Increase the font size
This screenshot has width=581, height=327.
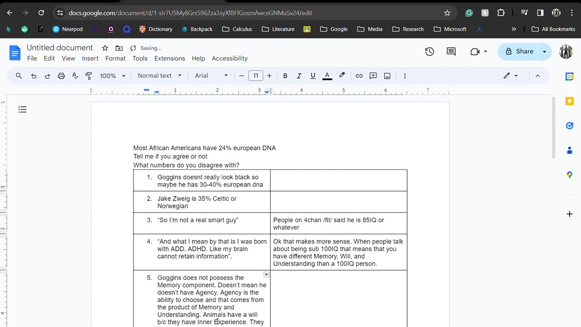[269, 76]
